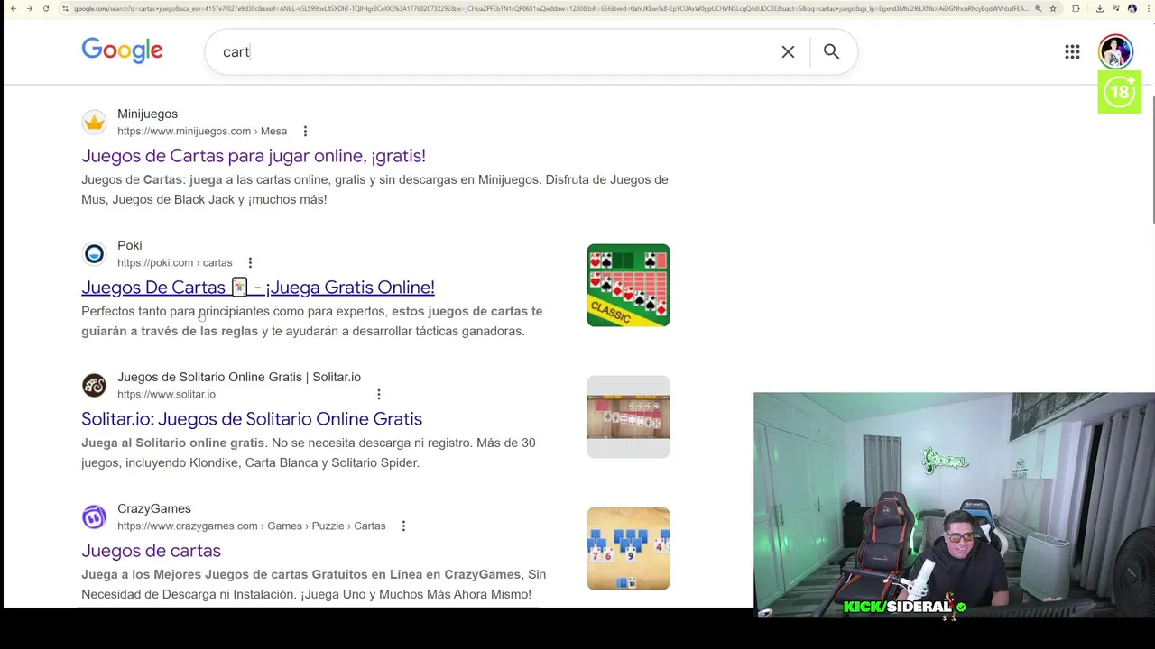Click the Poki favicon
The height and width of the screenshot is (649, 1155).
[94, 253]
